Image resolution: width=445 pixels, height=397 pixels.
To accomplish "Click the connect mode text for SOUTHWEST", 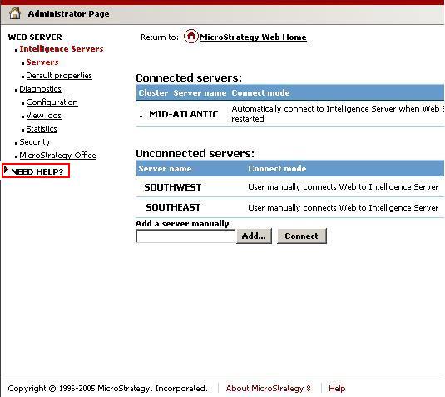I will [x=344, y=187].
